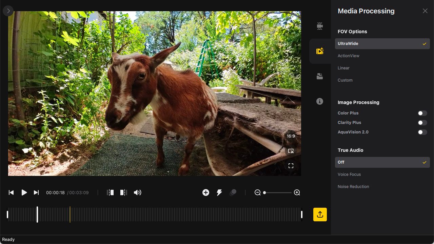Screen dimensions: 434x244
Task: Enable AquaVision 2.0 switch
Action: 422,132
